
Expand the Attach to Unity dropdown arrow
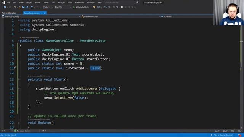tap(90, 7)
